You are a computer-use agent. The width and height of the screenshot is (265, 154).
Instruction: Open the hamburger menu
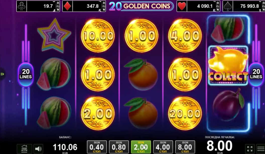(260, 149)
